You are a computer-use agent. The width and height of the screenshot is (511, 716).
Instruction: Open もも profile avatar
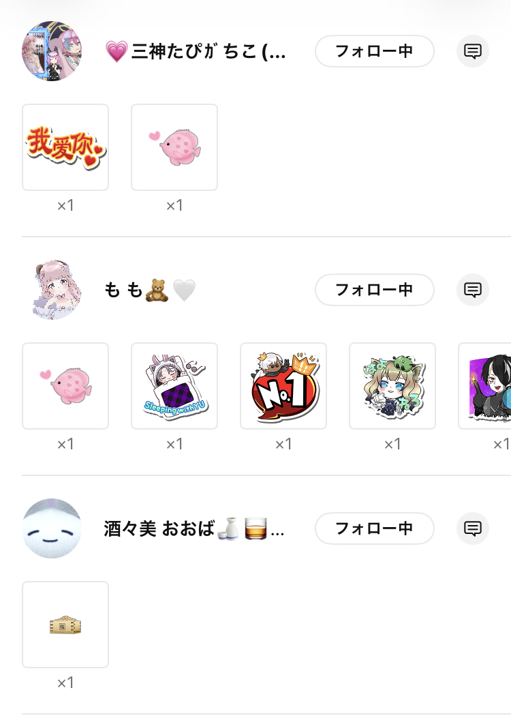tap(52, 290)
